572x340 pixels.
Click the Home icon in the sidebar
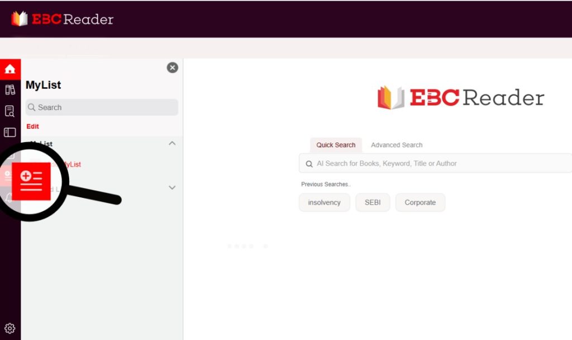10,69
